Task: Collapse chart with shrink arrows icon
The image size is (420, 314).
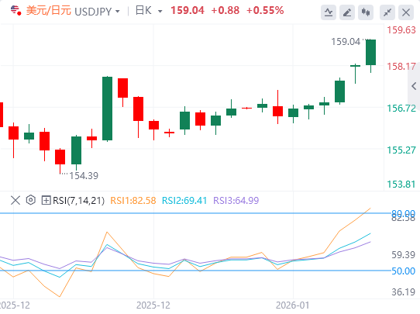Action: click(x=387, y=12)
